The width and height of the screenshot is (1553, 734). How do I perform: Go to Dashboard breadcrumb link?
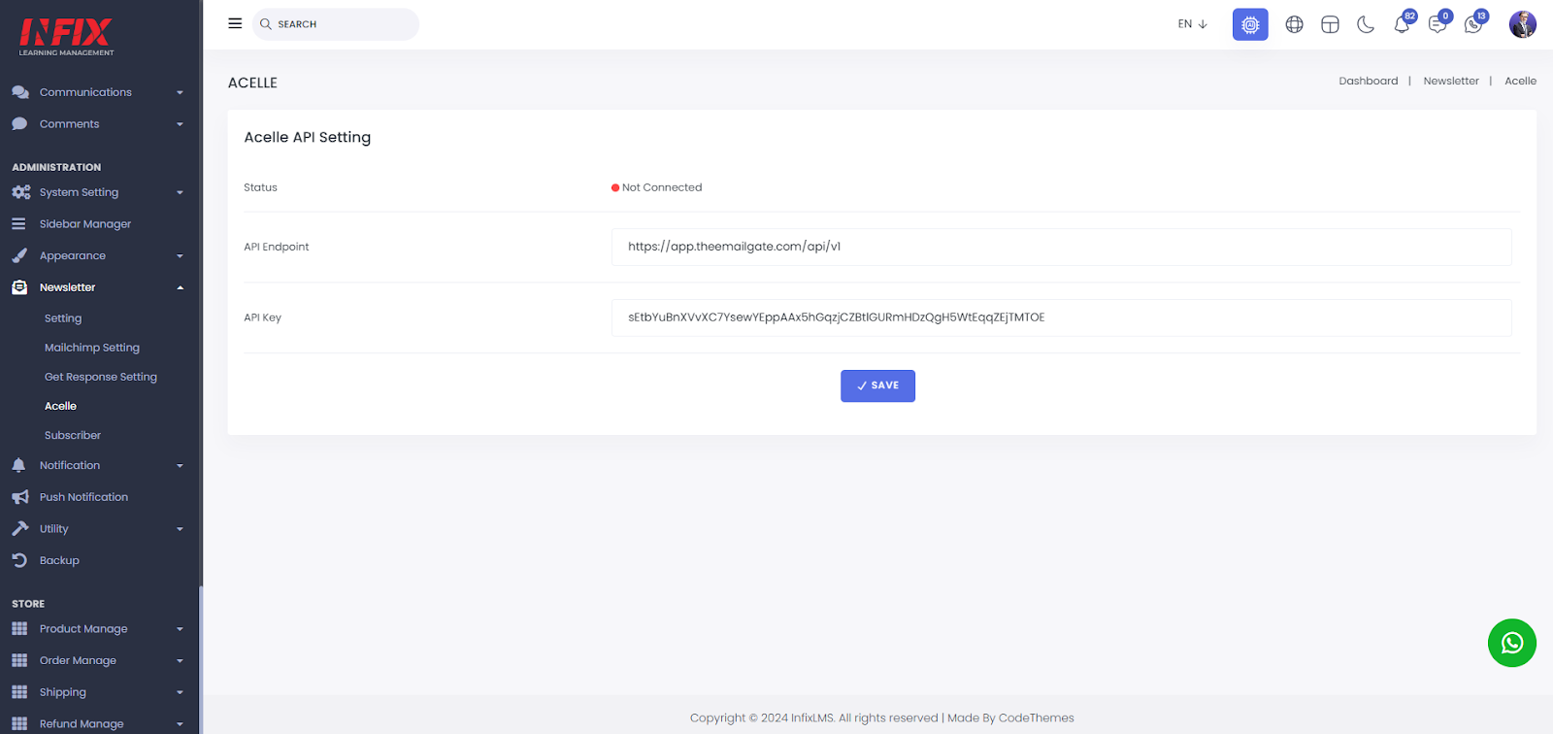tap(1369, 82)
